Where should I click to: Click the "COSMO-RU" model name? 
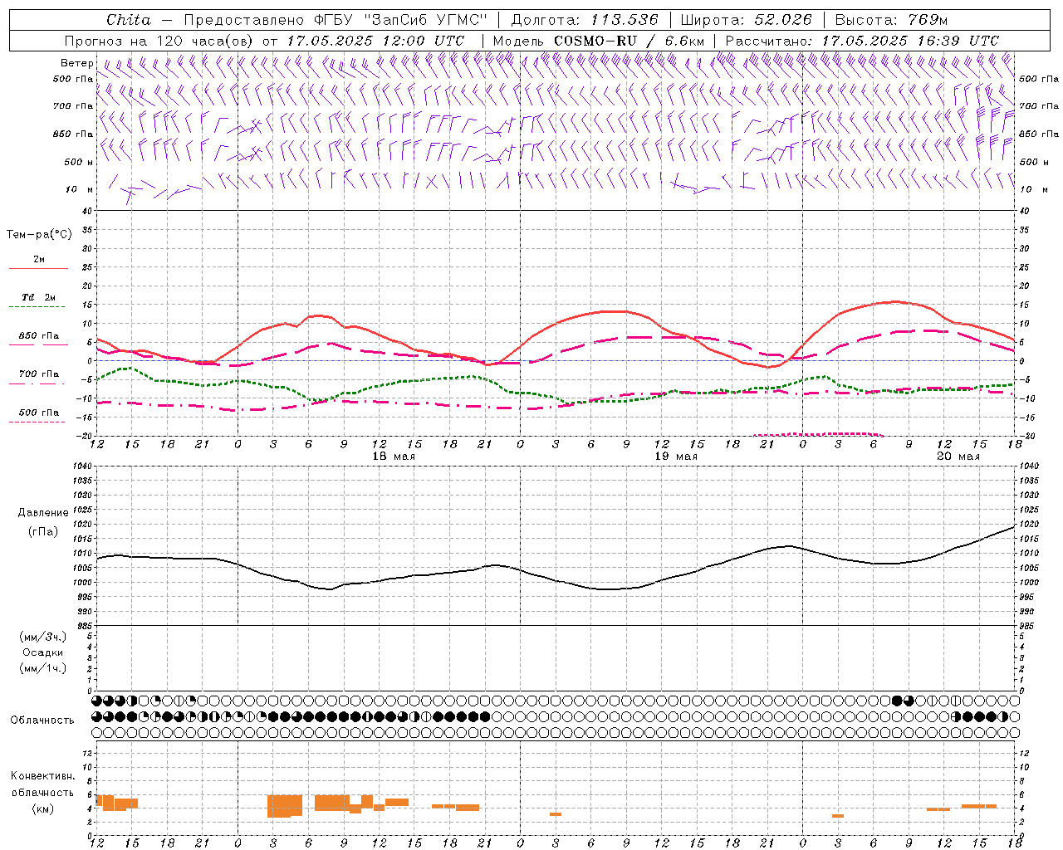point(595,41)
